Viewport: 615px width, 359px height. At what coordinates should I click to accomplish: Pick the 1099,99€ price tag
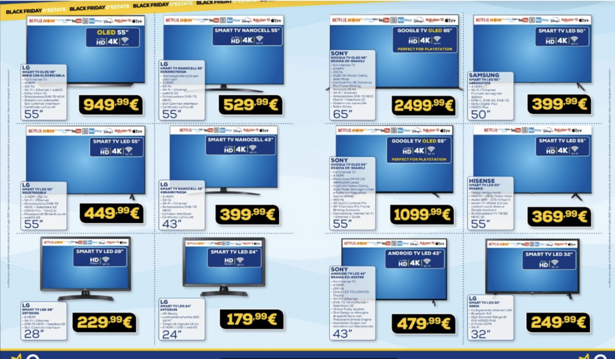422,215
